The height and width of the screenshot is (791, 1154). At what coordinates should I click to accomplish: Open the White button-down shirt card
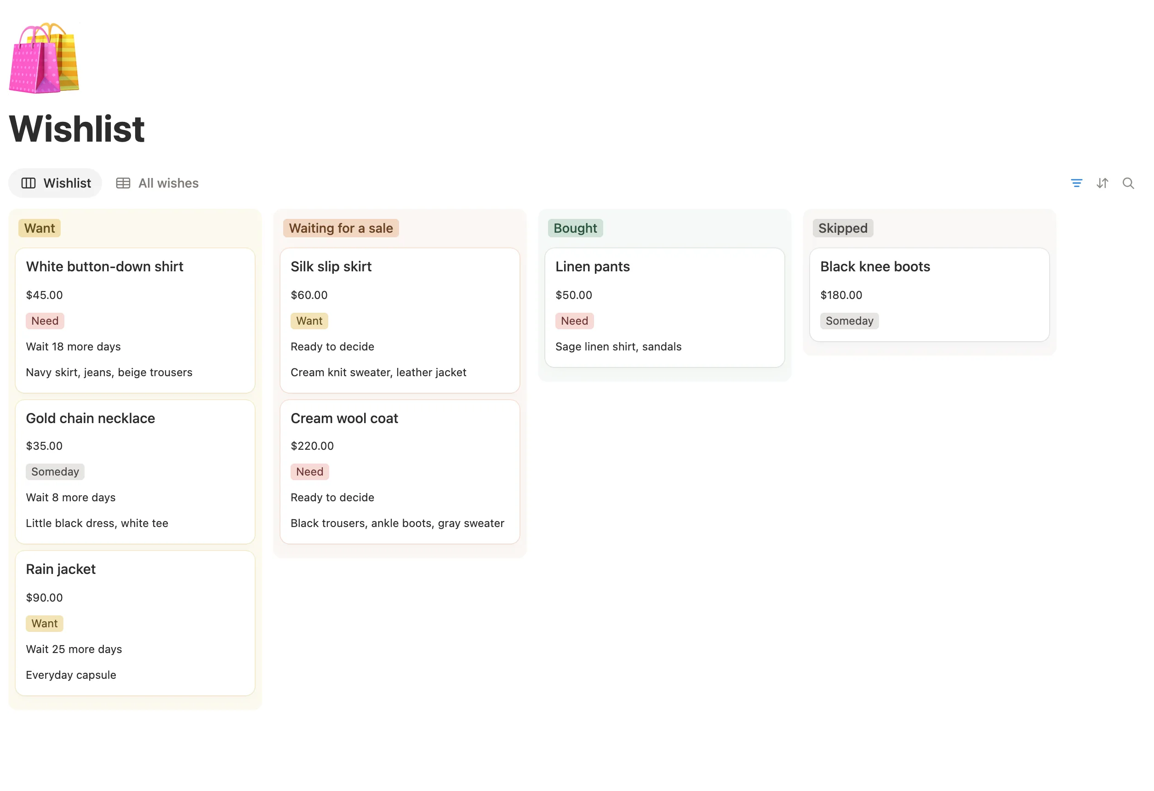pyautogui.click(x=135, y=320)
